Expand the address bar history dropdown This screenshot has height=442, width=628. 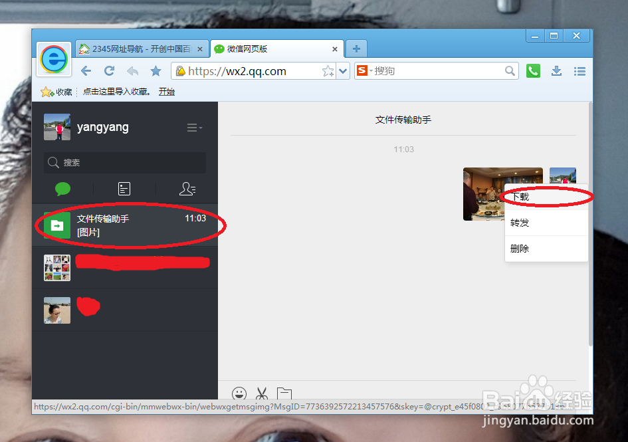point(342,70)
